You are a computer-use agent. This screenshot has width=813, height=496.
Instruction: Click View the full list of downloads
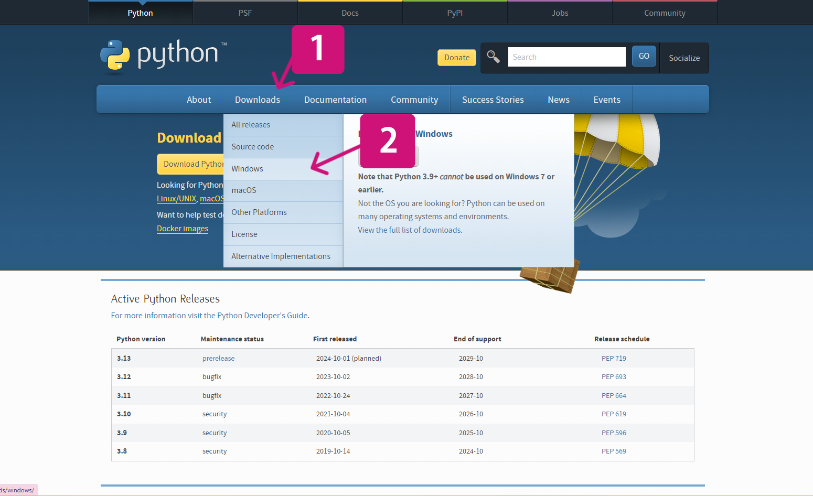point(409,230)
